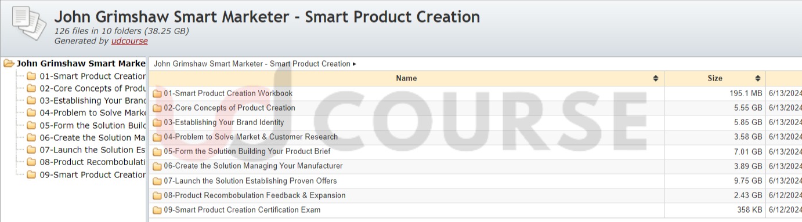Sort the list by Name column arrows
This screenshot has width=802, height=222.
656,78
